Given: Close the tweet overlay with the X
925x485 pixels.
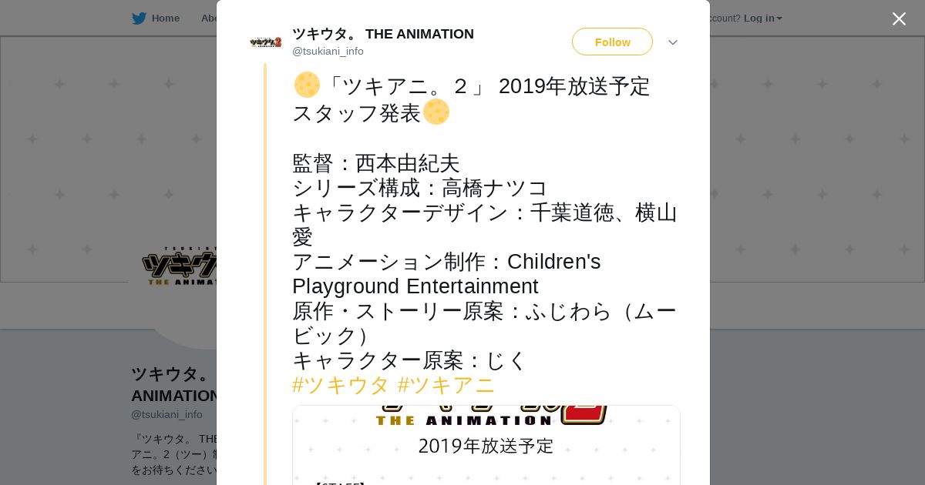Looking at the screenshot, I should click(899, 18).
